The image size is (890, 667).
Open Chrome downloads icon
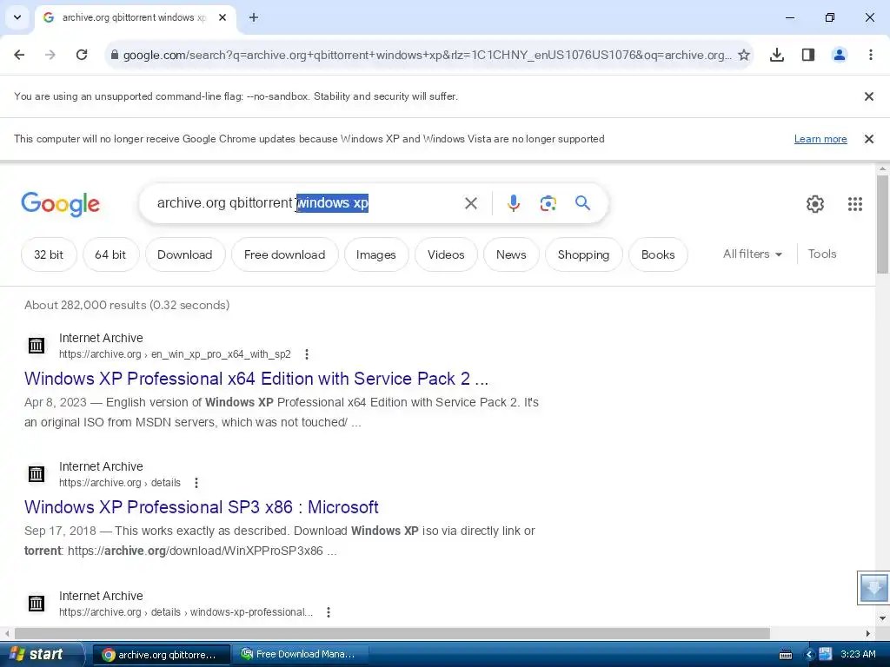[x=776, y=55]
